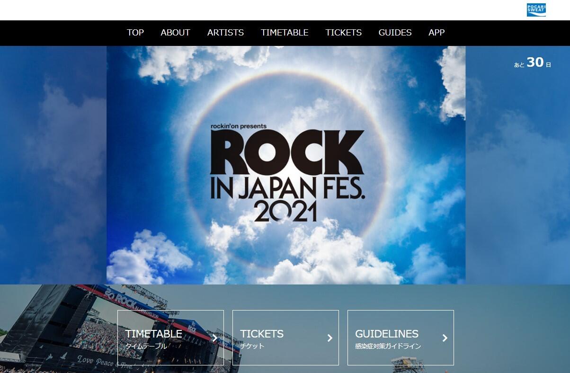Click the あと 30 日 countdown display

(533, 62)
